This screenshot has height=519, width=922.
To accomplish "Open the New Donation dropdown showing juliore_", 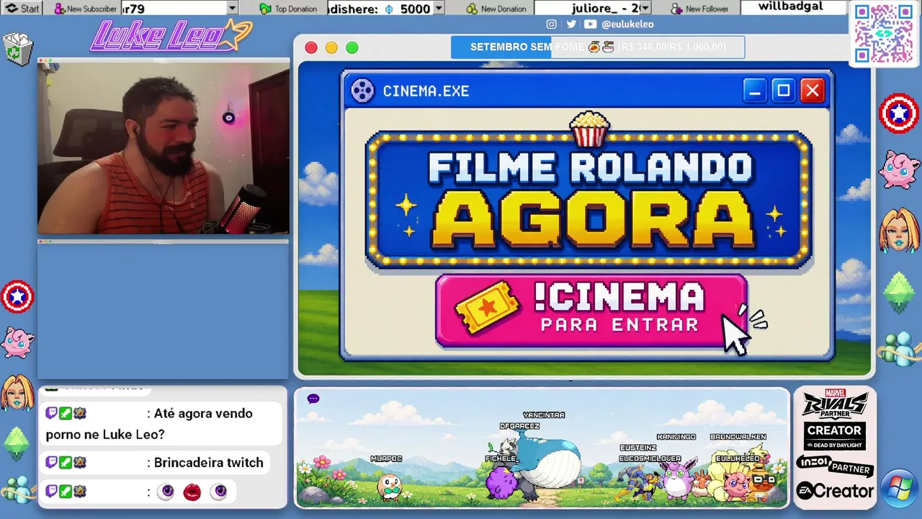I will tap(645, 9).
